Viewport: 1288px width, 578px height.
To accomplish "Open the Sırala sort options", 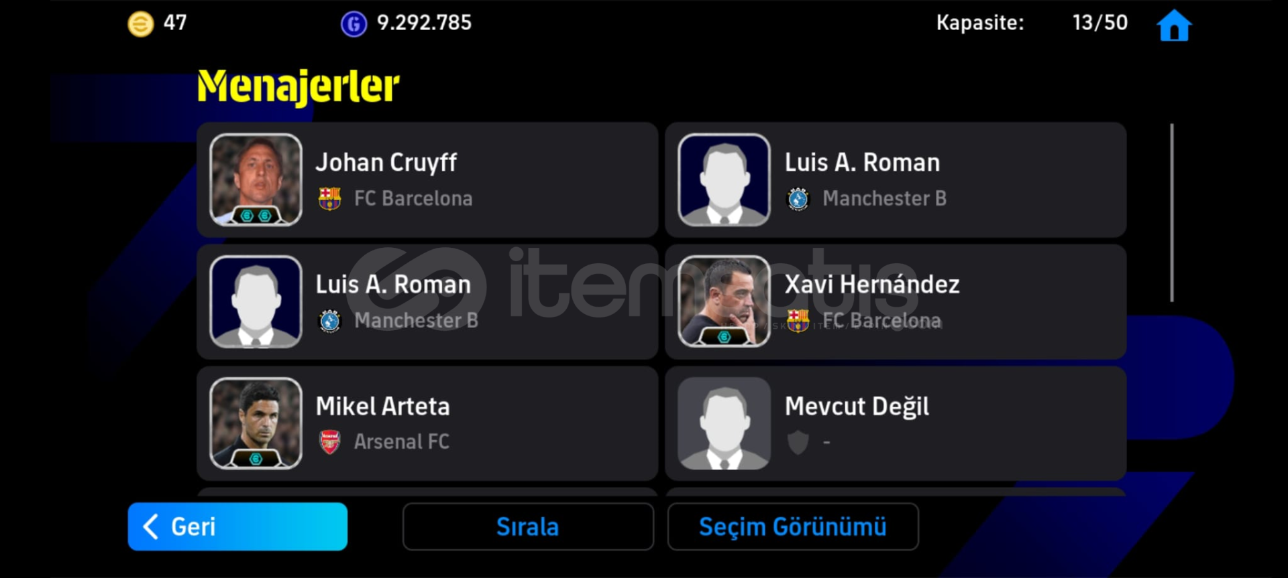I will [x=528, y=526].
